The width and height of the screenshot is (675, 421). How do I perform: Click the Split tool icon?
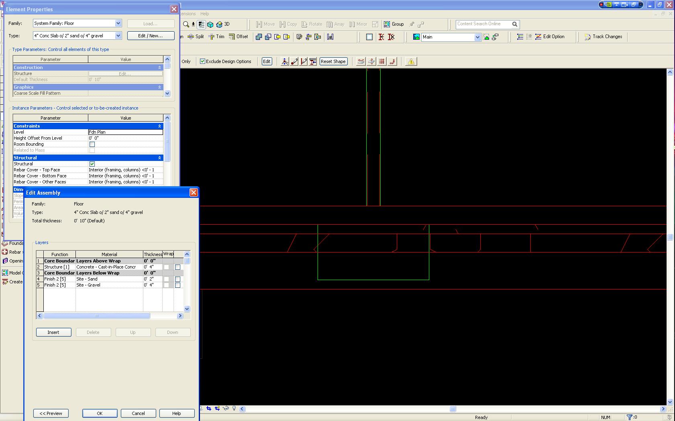(x=191, y=37)
